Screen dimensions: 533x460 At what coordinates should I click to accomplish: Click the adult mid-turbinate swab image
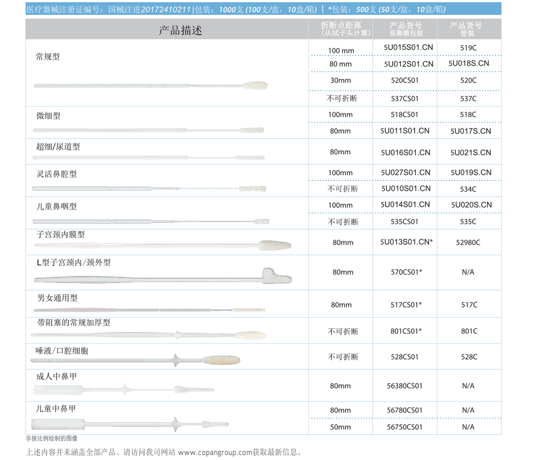click(124, 390)
